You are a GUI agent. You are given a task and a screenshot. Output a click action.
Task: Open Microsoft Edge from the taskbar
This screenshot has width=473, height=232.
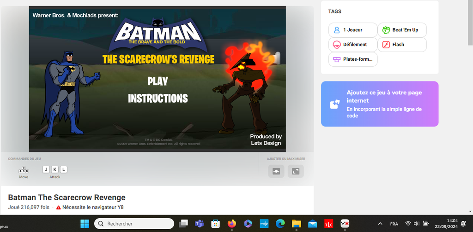click(x=280, y=224)
